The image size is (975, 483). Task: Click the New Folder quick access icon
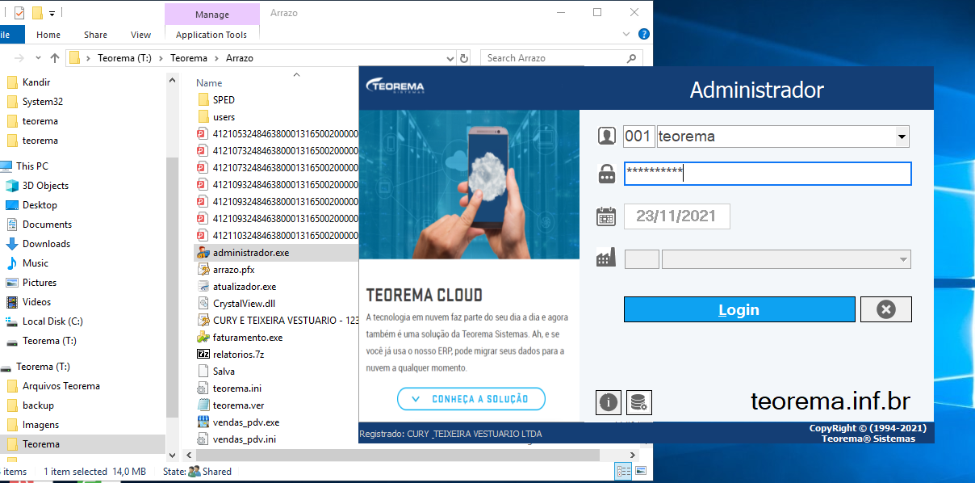[x=36, y=13]
